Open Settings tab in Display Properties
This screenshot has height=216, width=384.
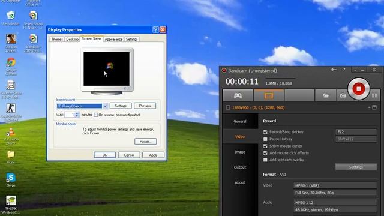click(x=132, y=39)
